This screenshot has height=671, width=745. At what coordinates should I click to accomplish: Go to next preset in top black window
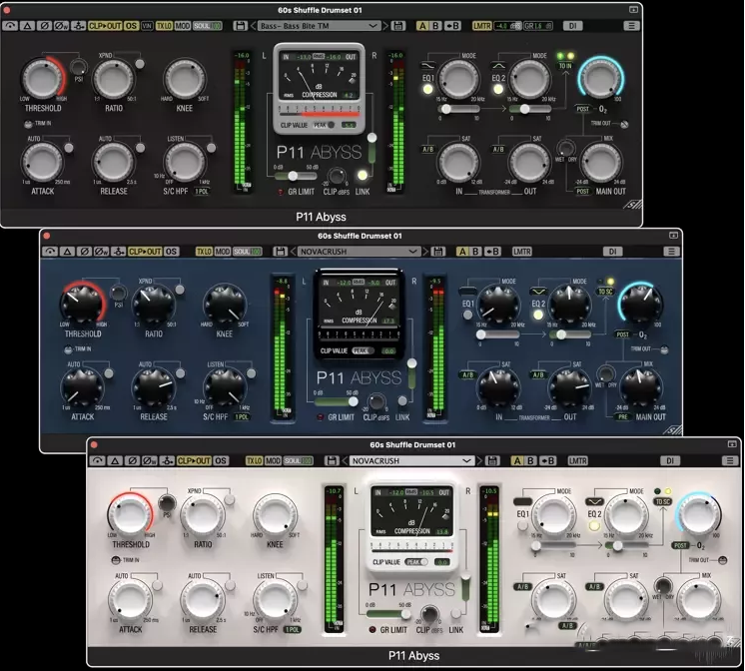(x=384, y=26)
